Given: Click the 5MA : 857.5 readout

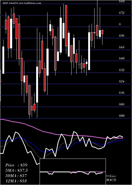Looking at the screenshot, I should point(17,170).
